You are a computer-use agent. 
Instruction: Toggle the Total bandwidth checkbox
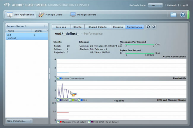pos(58,100)
